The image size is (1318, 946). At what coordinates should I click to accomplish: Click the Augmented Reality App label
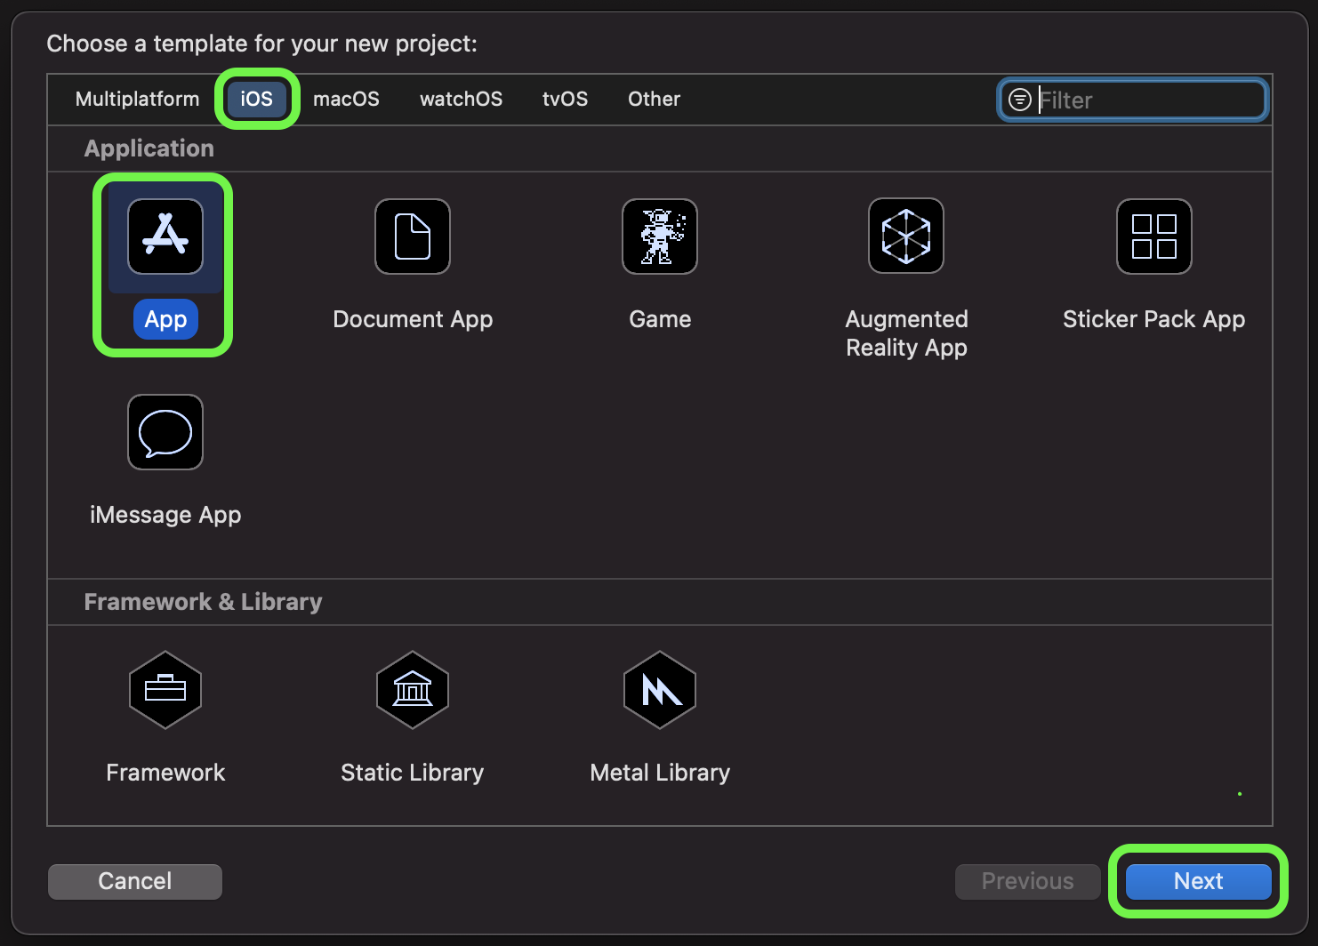coord(906,333)
